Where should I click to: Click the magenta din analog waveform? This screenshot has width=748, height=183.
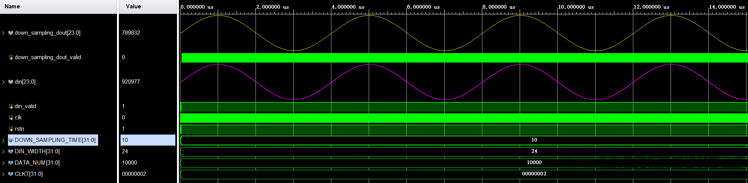pos(464,82)
